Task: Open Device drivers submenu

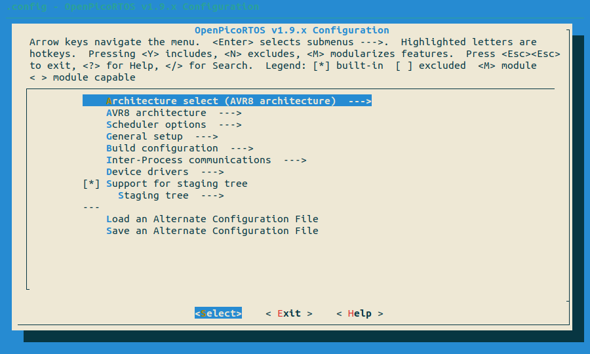Action: click(165, 172)
